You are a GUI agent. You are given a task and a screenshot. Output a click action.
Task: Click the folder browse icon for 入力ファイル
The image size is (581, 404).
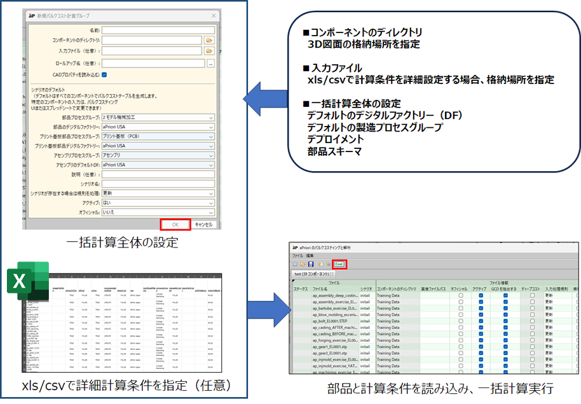209,51
